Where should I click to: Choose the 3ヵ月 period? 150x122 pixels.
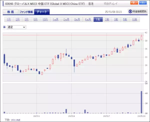click(x=77, y=19)
